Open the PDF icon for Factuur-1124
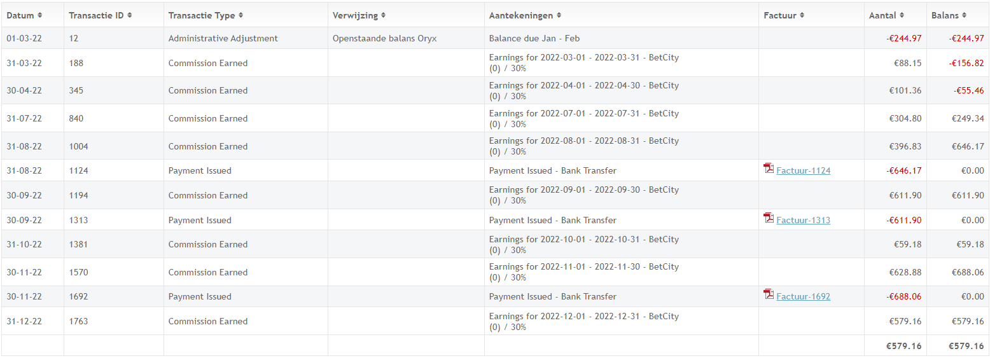The width and height of the screenshot is (990, 358). pos(769,169)
